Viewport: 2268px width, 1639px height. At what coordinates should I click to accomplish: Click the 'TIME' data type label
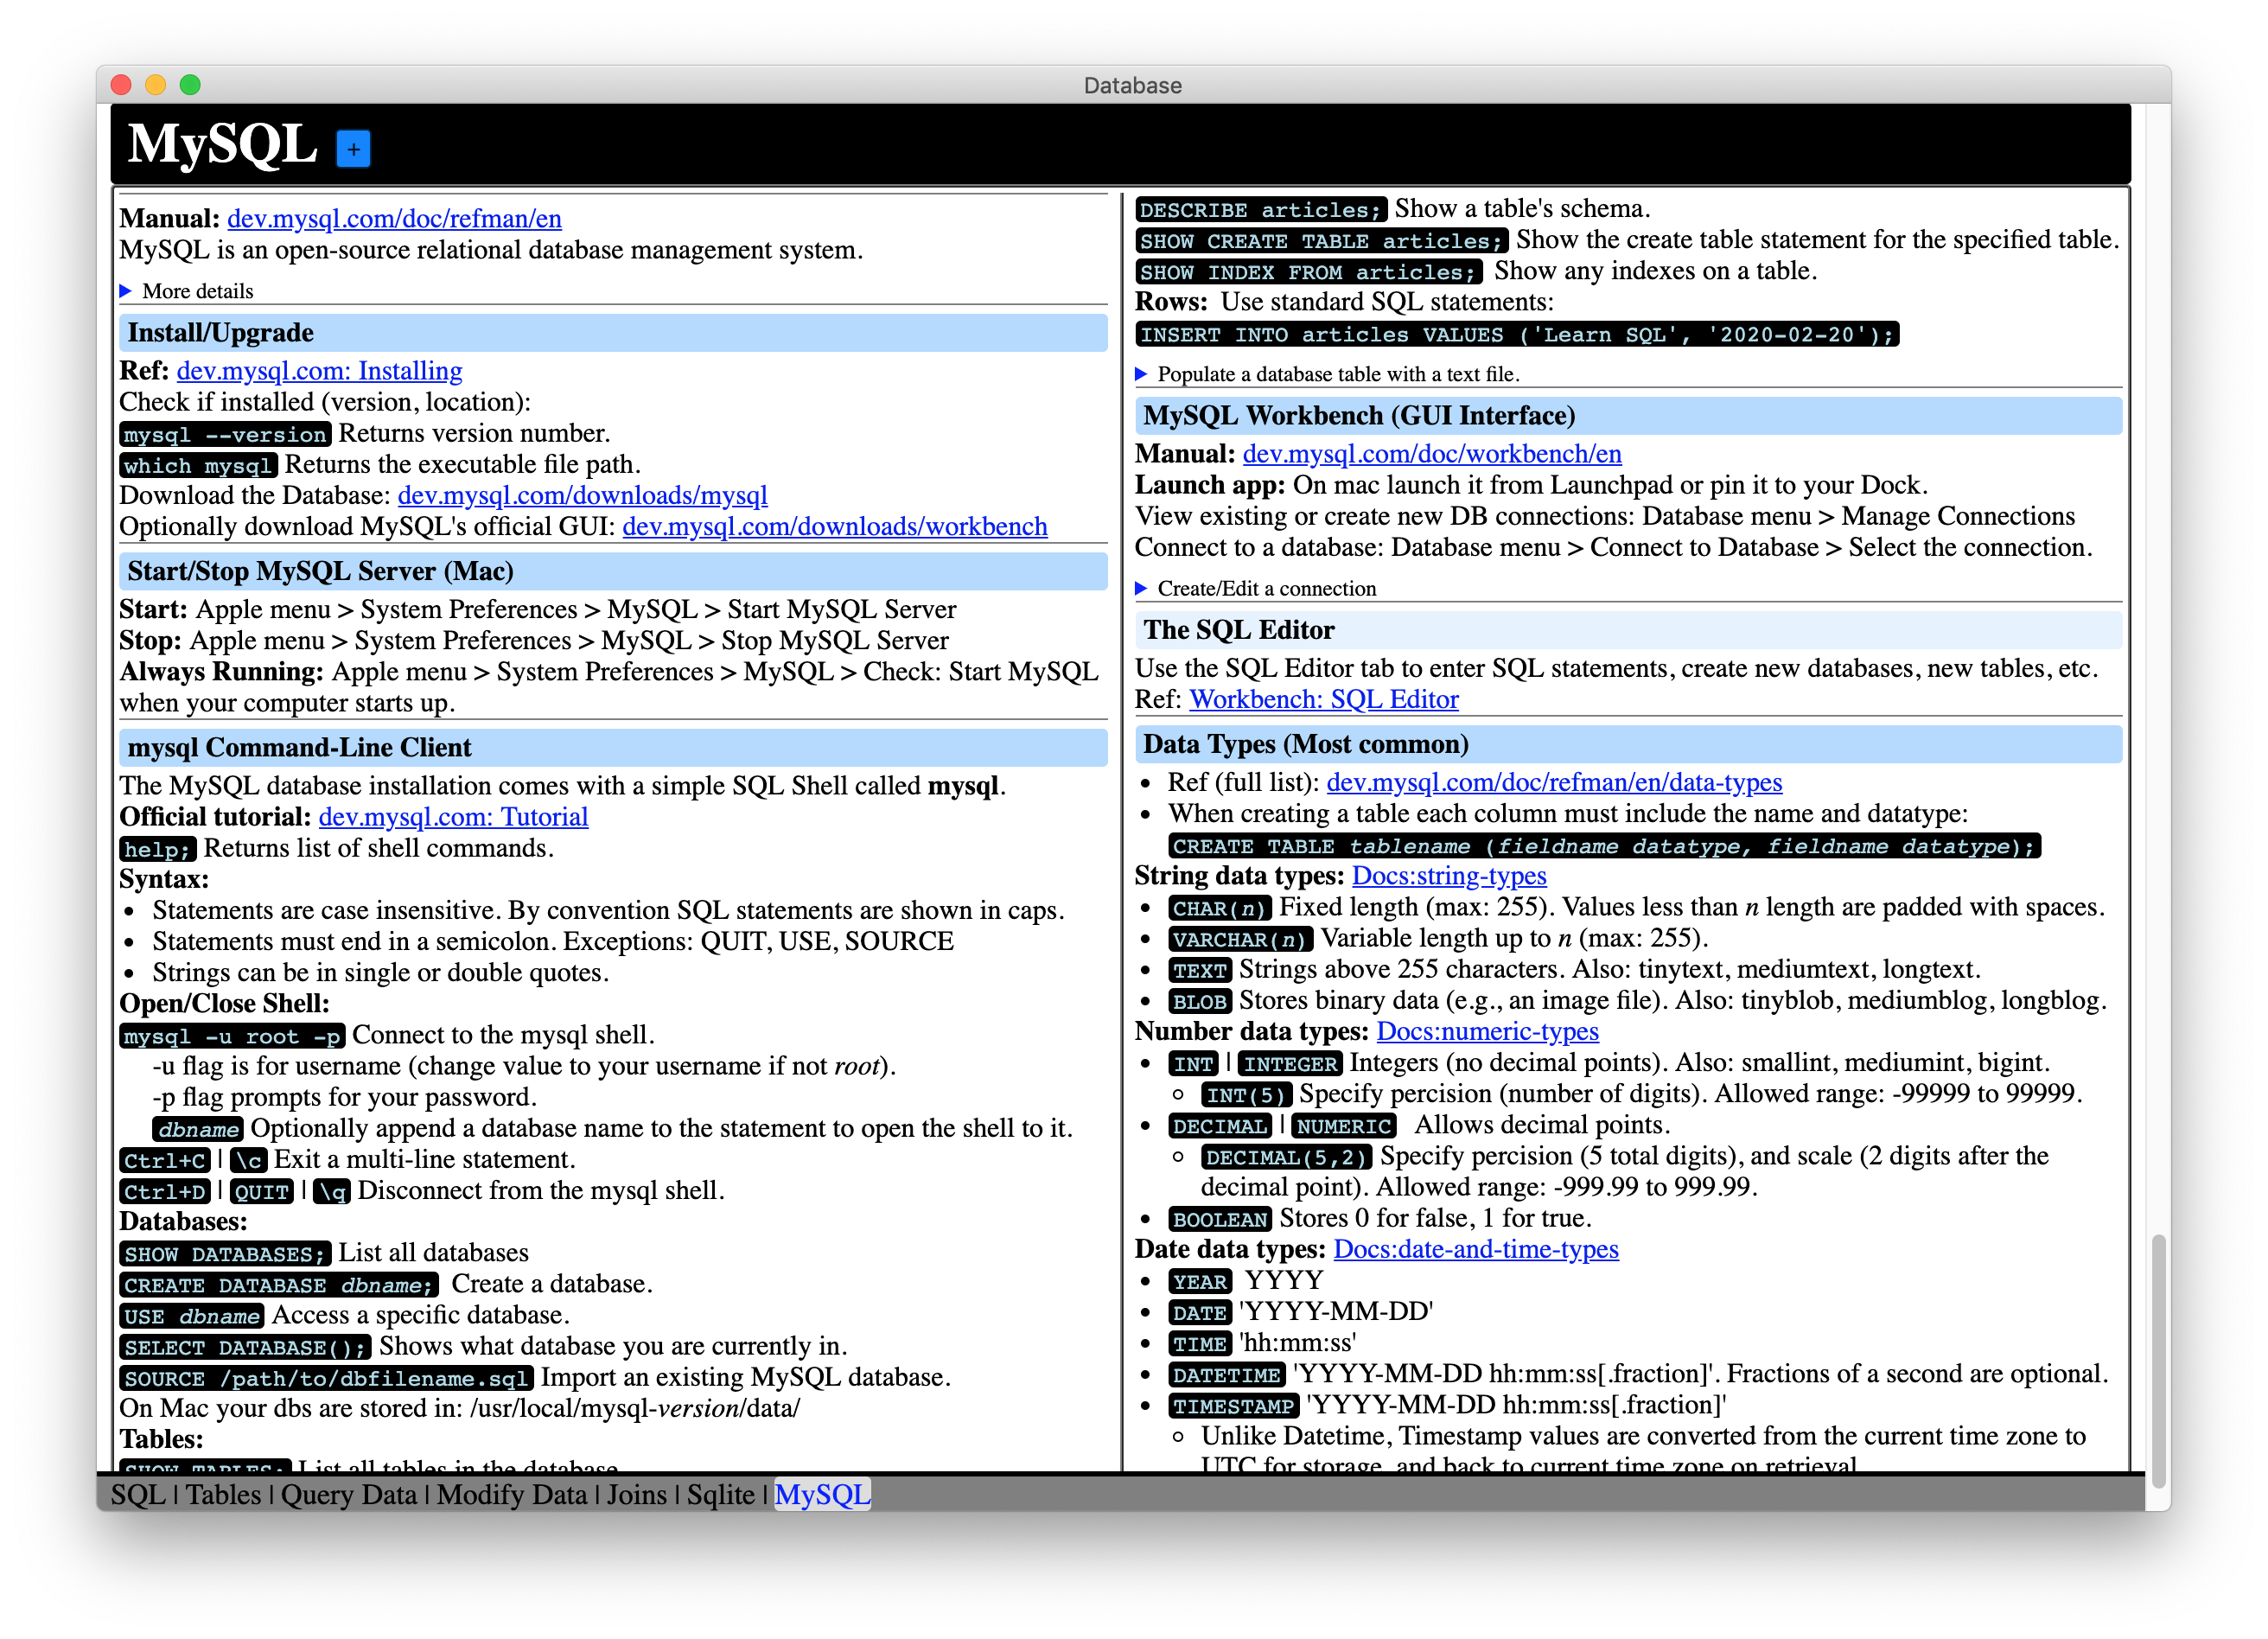(x=1199, y=1344)
